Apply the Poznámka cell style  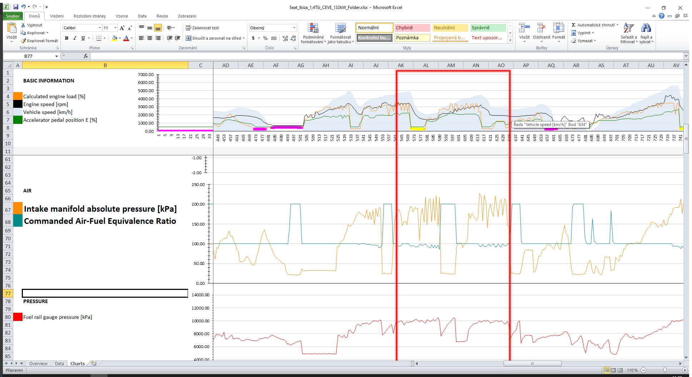coord(412,38)
